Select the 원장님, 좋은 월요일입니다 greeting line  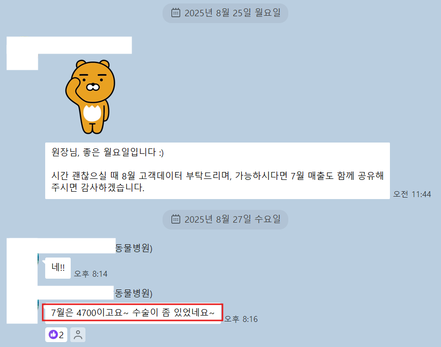[108, 152]
